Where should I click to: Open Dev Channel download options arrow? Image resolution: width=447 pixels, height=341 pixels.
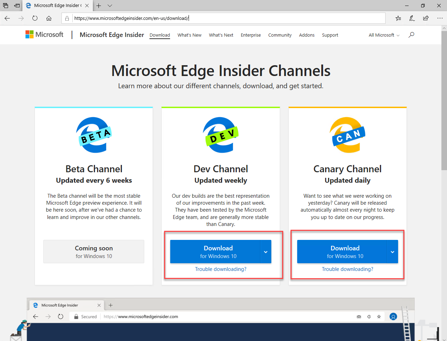(266, 252)
